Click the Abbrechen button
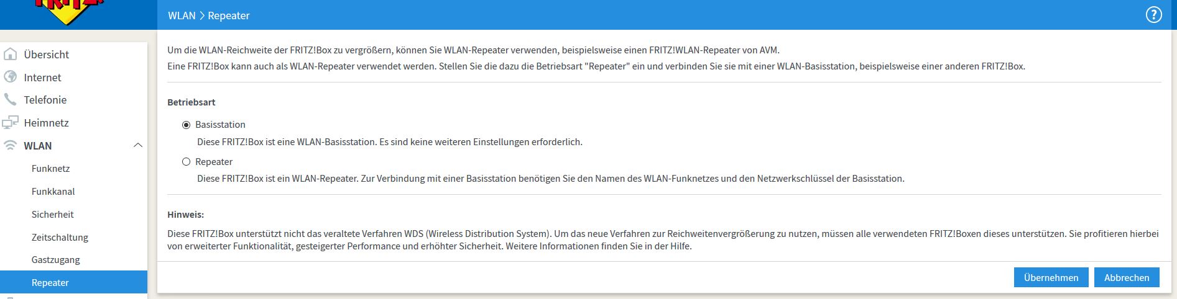The height and width of the screenshot is (299, 1177). click(1127, 277)
